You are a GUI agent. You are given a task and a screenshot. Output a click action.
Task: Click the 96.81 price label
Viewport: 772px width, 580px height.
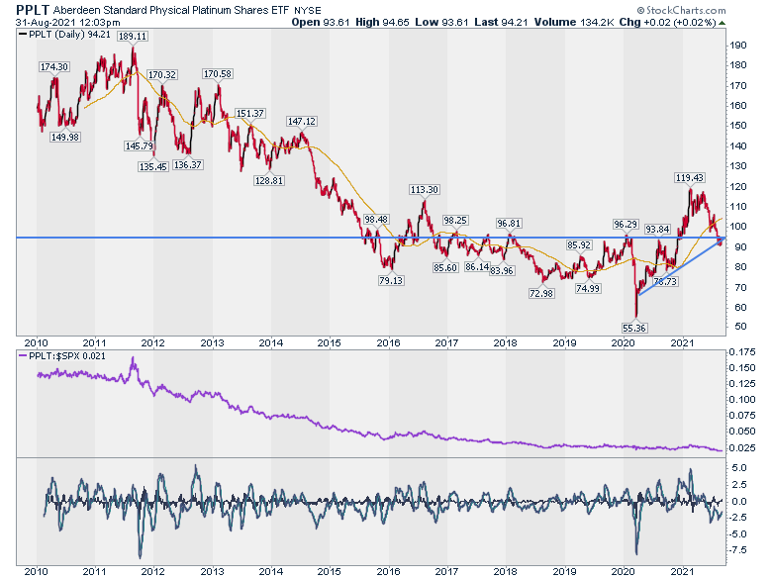point(509,224)
